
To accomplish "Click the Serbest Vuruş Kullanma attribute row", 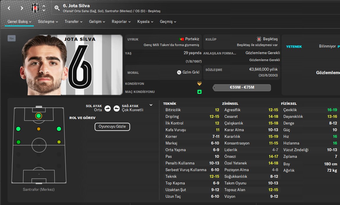I will pos(192,170).
